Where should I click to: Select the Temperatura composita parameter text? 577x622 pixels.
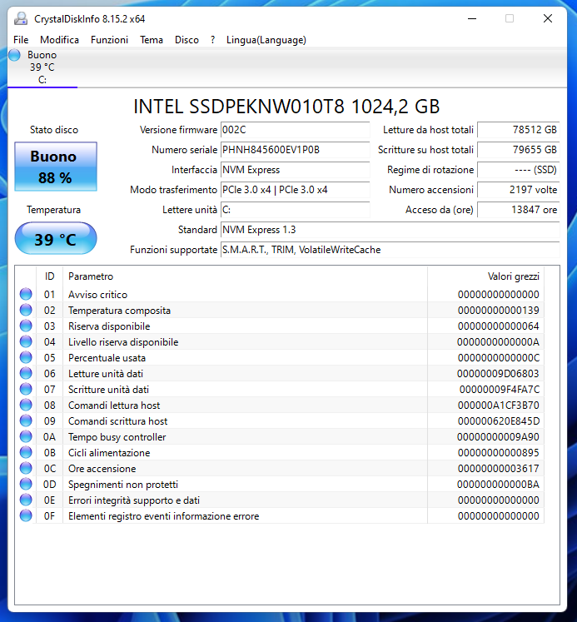(x=119, y=311)
